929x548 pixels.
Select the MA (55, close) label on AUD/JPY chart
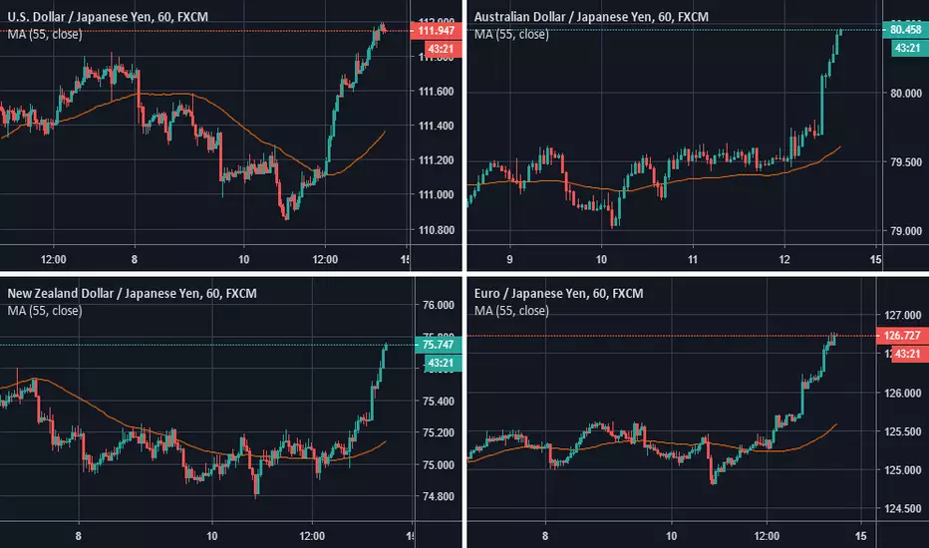[511, 34]
